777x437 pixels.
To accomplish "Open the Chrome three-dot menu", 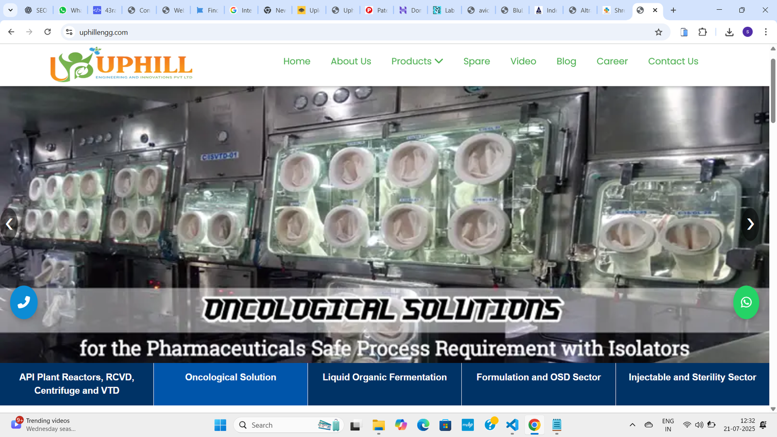I will pos(766,32).
